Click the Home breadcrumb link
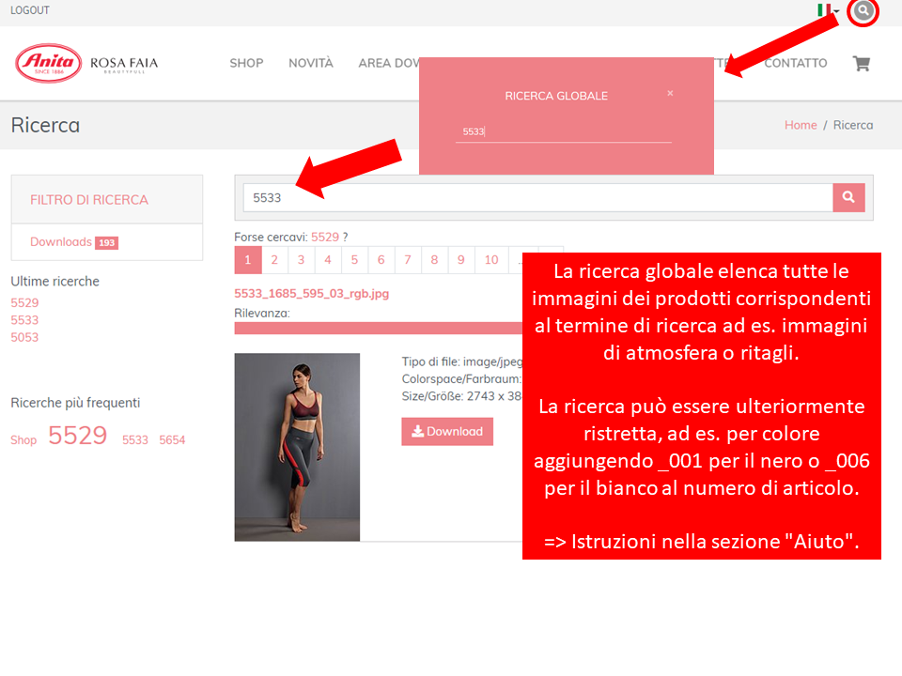The image size is (902, 676). [801, 125]
